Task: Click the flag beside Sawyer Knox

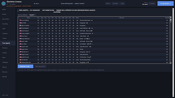Action: (20, 49)
